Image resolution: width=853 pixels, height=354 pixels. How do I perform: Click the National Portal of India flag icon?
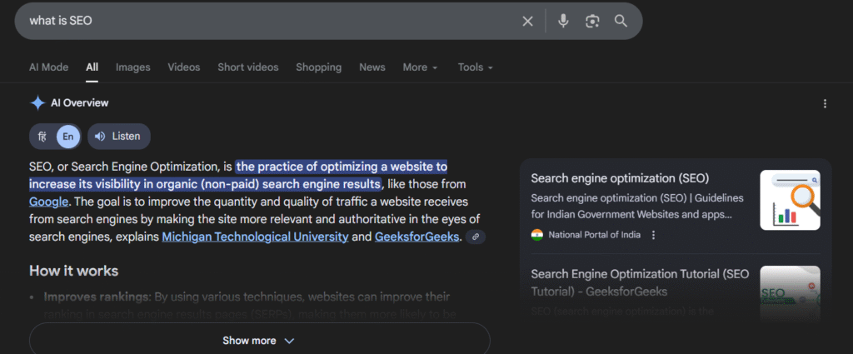click(537, 235)
